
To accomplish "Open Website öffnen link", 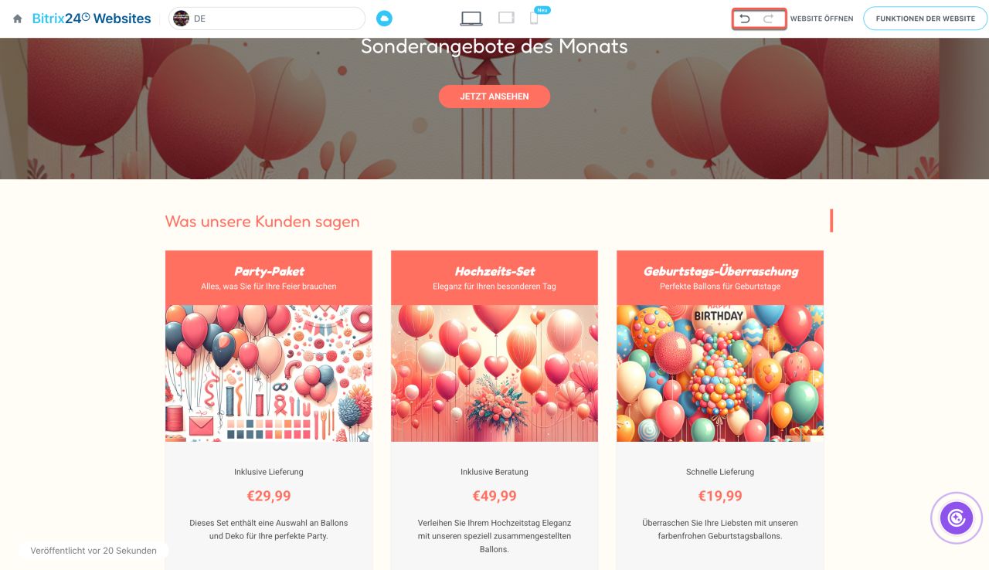I will coord(821,19).
